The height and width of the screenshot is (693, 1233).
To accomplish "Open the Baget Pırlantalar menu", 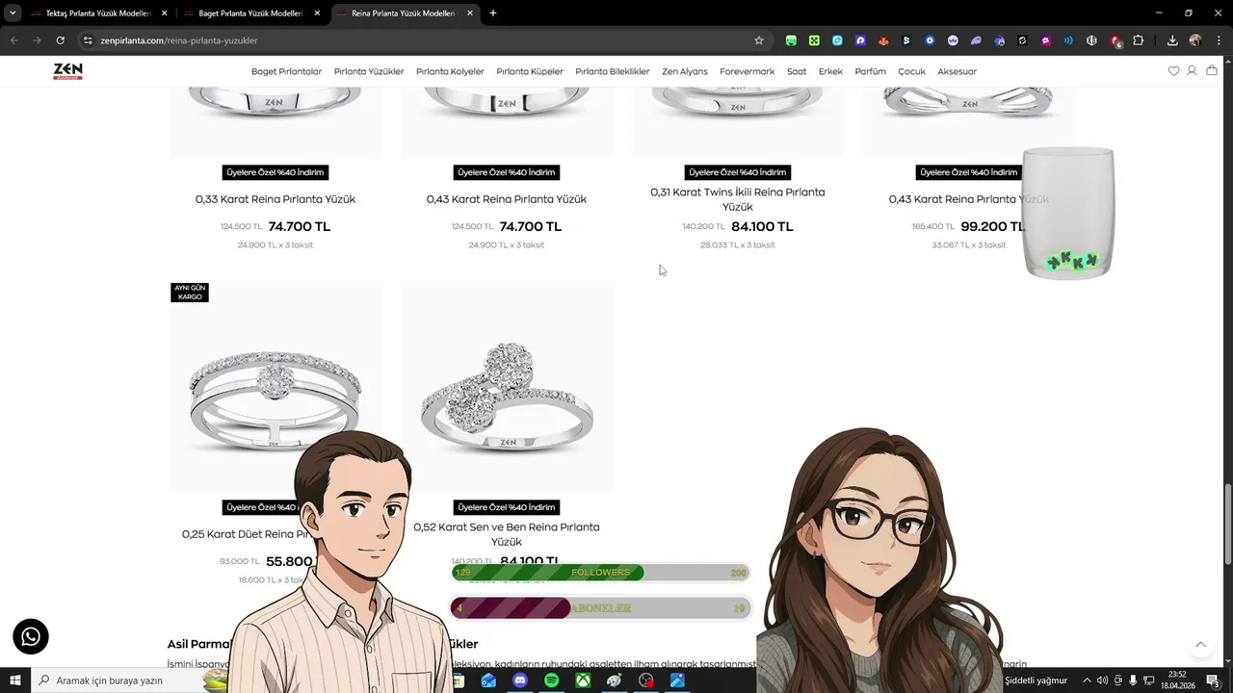I will pos(286,71).
